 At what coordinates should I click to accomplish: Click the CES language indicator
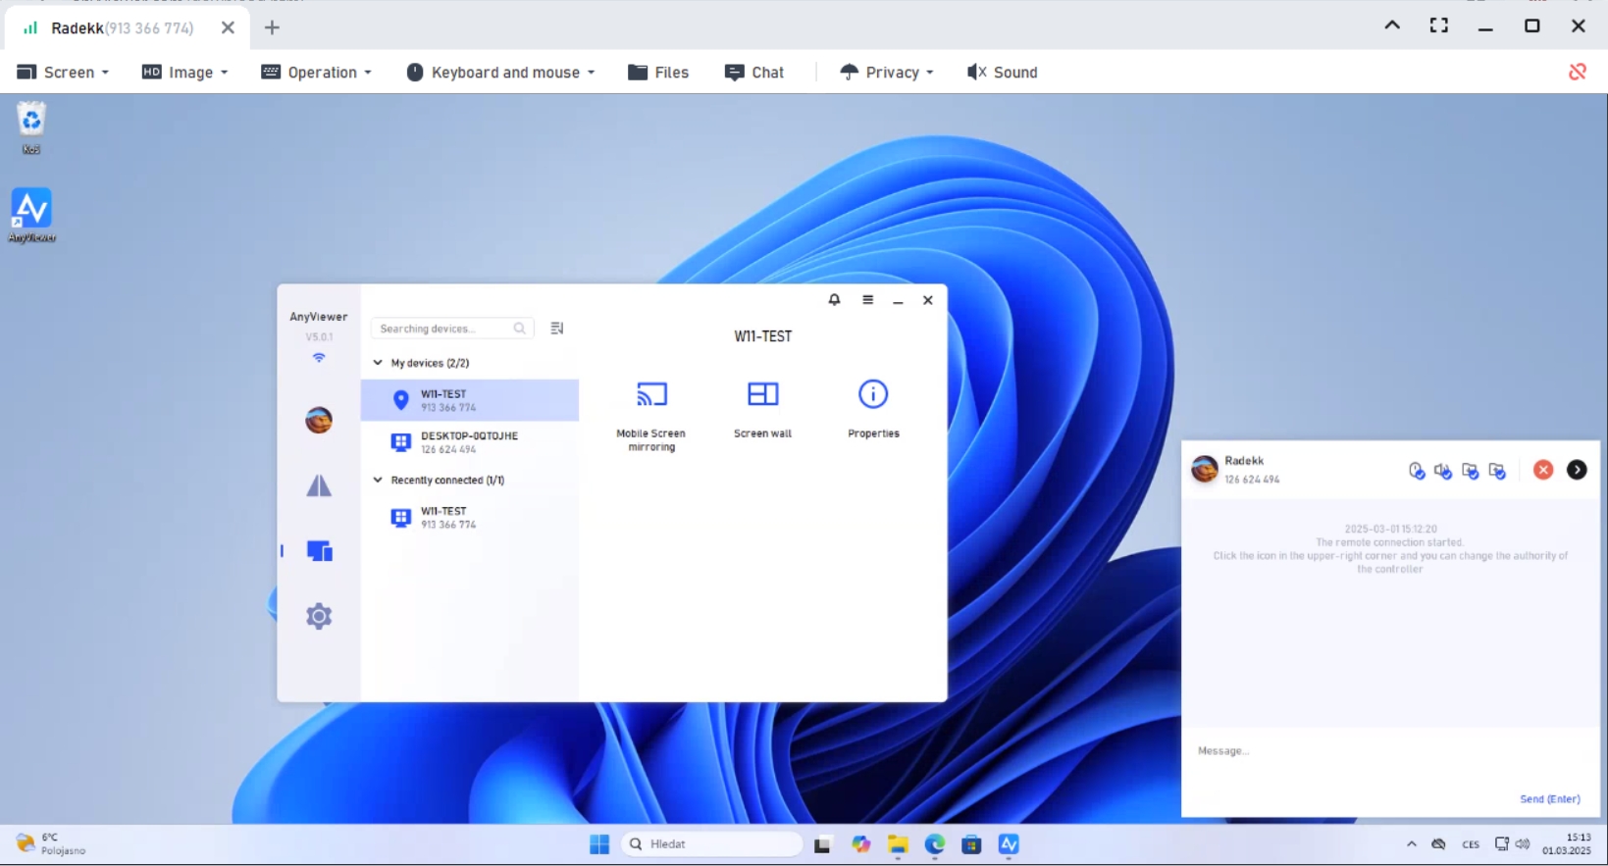click(x=1471, y=844)
